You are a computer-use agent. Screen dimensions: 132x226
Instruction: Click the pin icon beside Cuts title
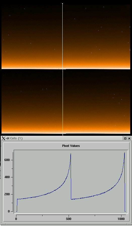click(7, 138)
